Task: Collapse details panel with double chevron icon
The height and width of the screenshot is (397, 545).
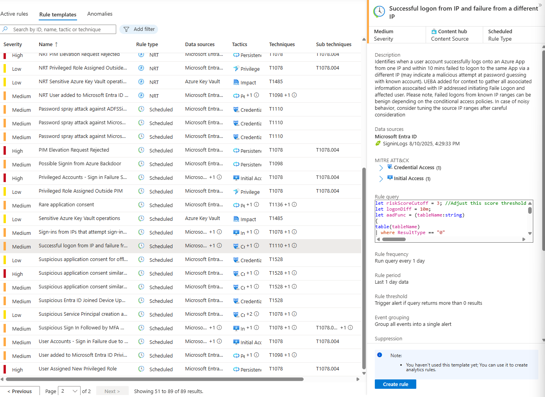Action: [x=540, y=5]
